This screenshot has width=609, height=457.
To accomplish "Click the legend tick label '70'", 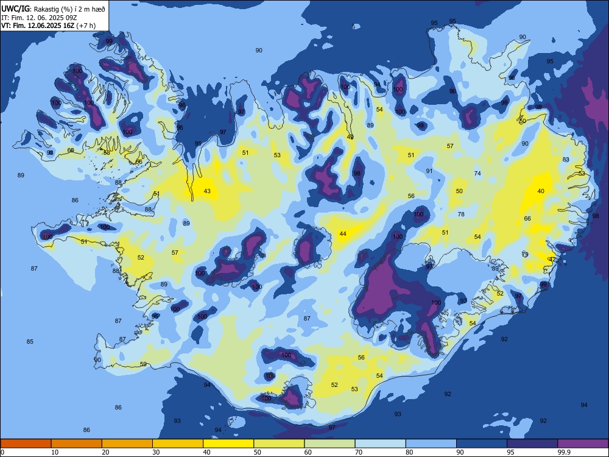I will [359, 452].
